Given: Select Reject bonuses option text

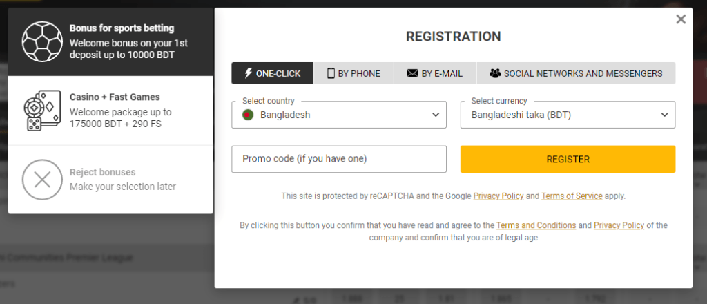Looking at the screenshot, I should 102,172.
